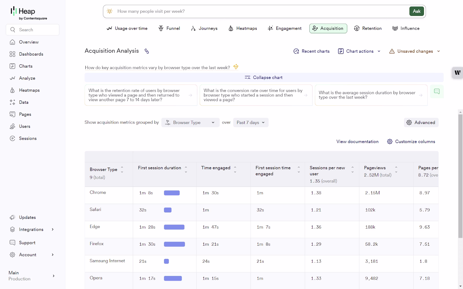Open the Past 7 days date range dropdown
Image resolution: width=463 pixels, height=289 pixels.
[251, 123]
